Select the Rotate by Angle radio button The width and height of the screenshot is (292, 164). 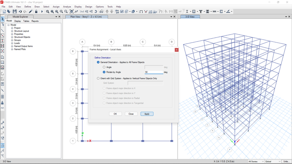tap(104, 72)
